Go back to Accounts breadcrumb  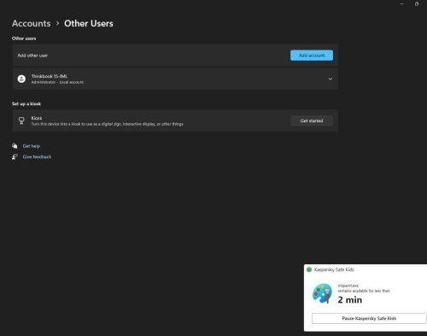point(32,23)
